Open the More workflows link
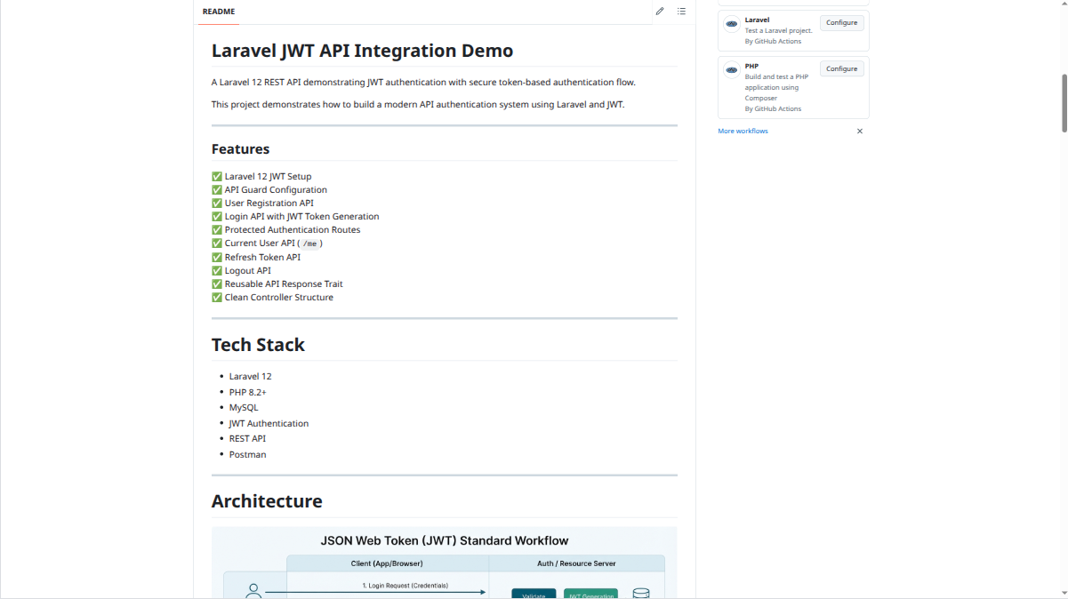The image size is (1068, 599). [x=743, y=132]
